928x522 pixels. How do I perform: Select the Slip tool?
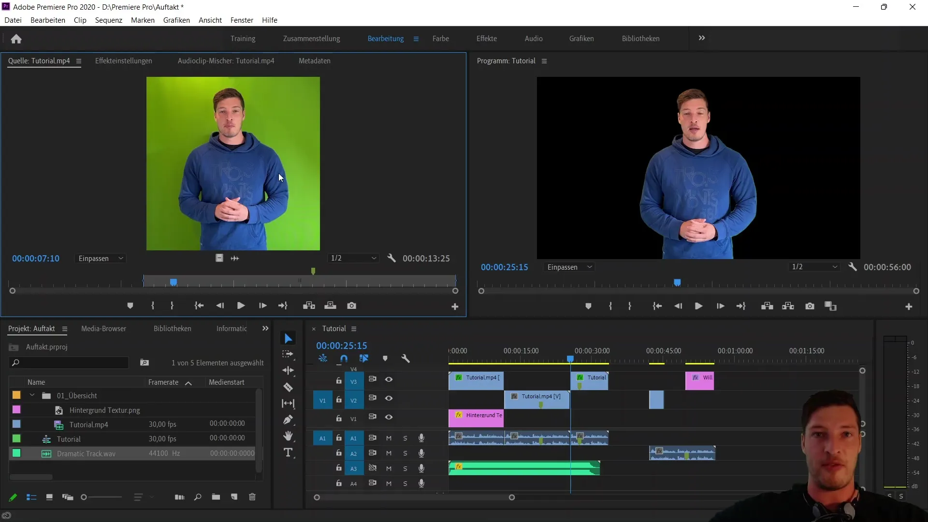288,403
